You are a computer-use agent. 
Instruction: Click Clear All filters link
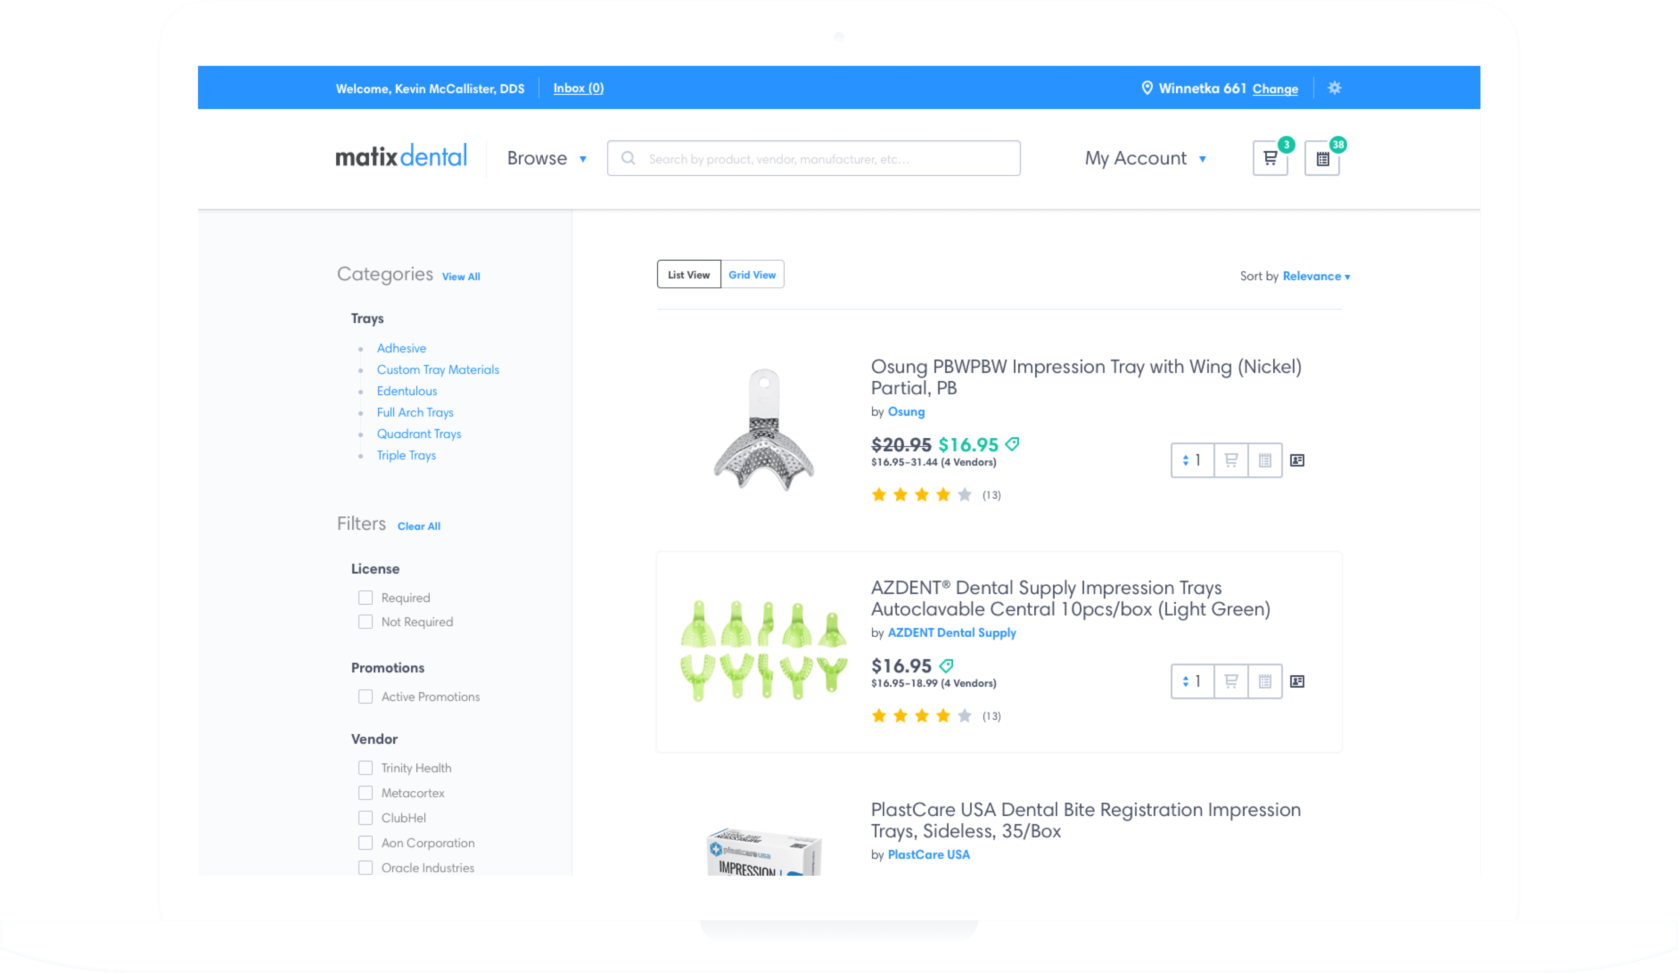419,526
